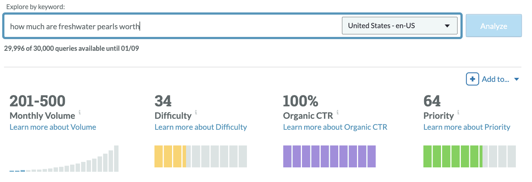Click inside the keyword search input field
532x182 pixels.
point(172,26)
